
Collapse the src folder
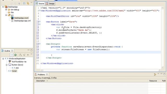click(6, 15)
